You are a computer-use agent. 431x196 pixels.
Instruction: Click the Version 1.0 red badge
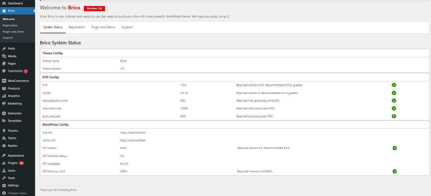pos(94,8)
